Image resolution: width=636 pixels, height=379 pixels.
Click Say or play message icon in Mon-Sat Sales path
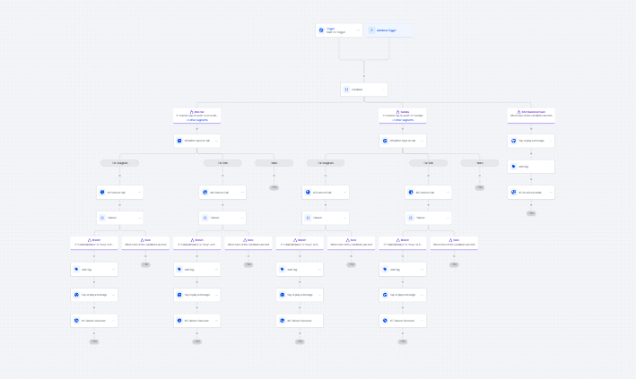179,295
